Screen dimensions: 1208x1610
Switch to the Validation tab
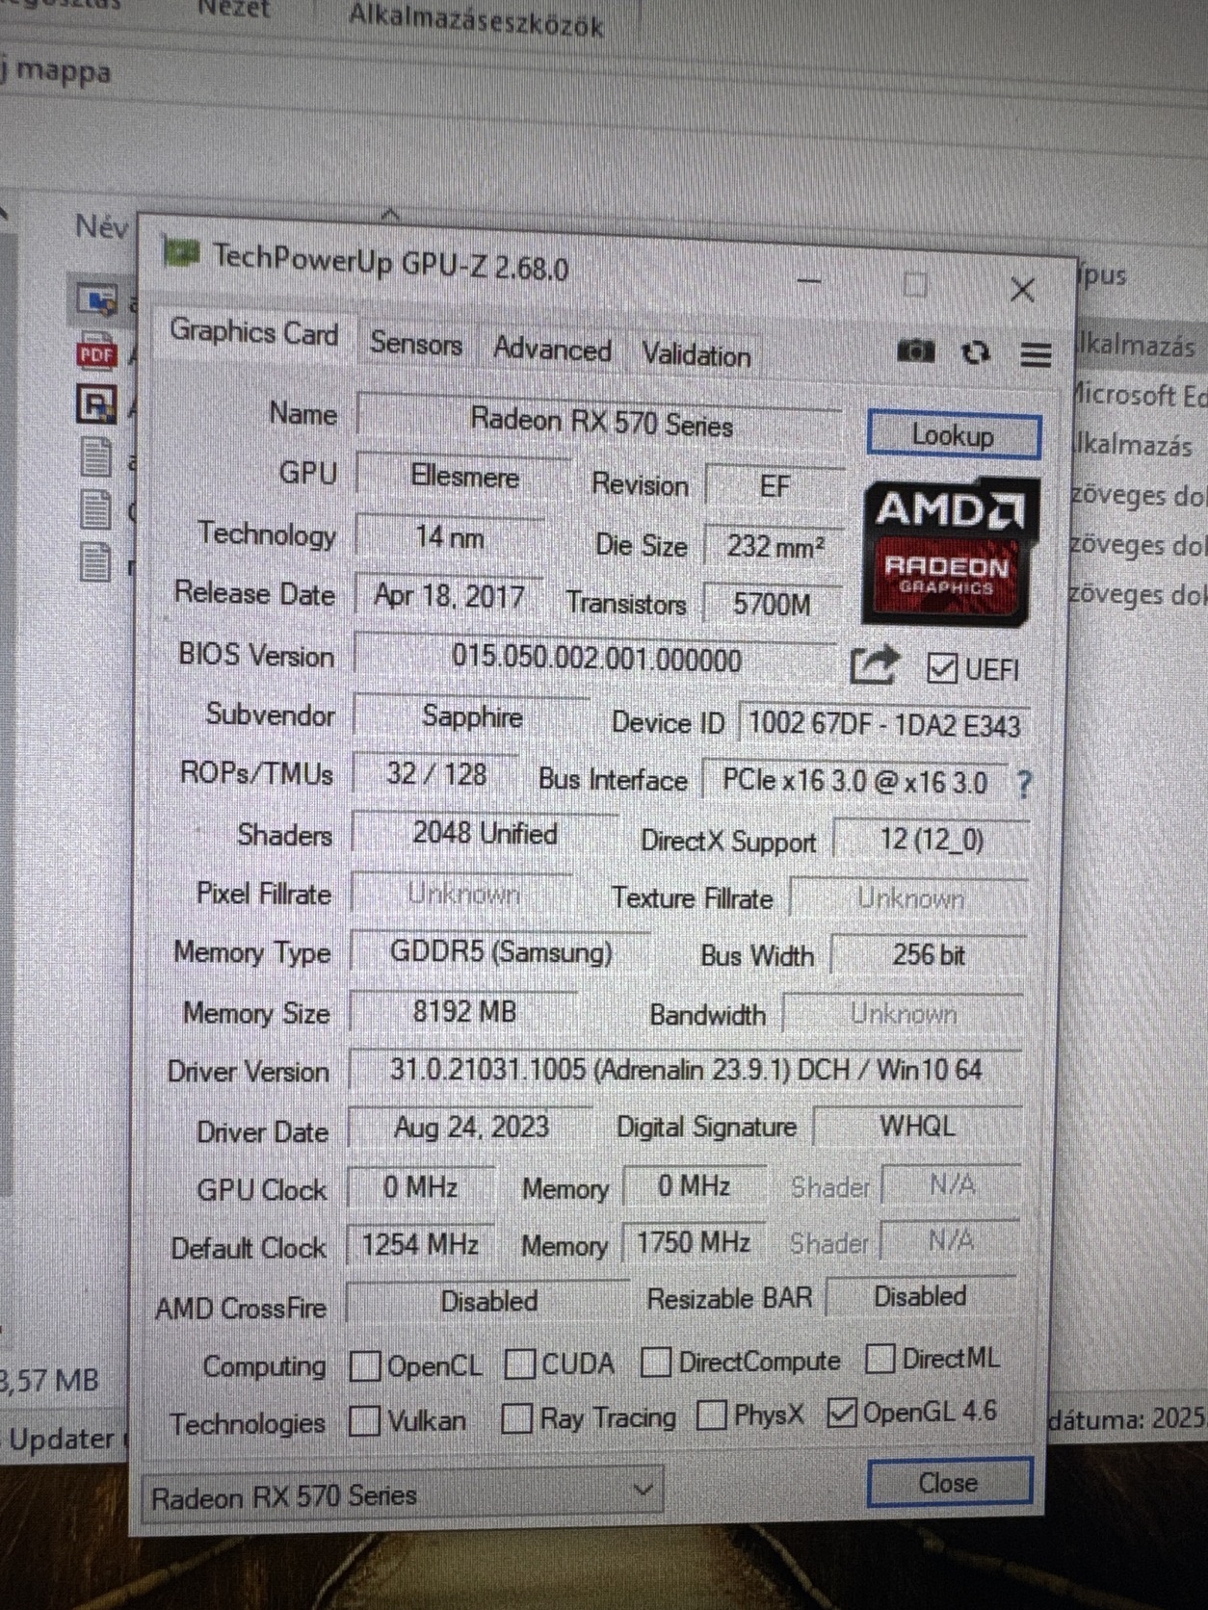(696, 354)
